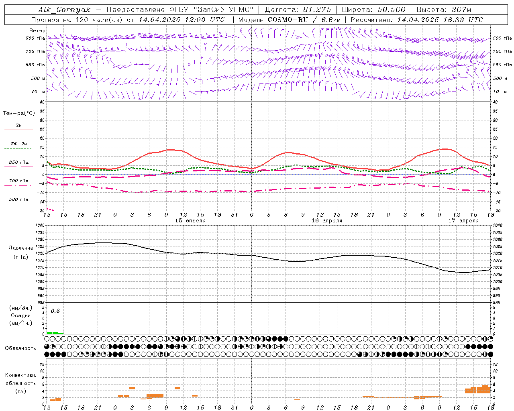Screen dimensions: 514x411
Task: Click the Прогноз на 120 часа(ов) text
Action: 78,20
